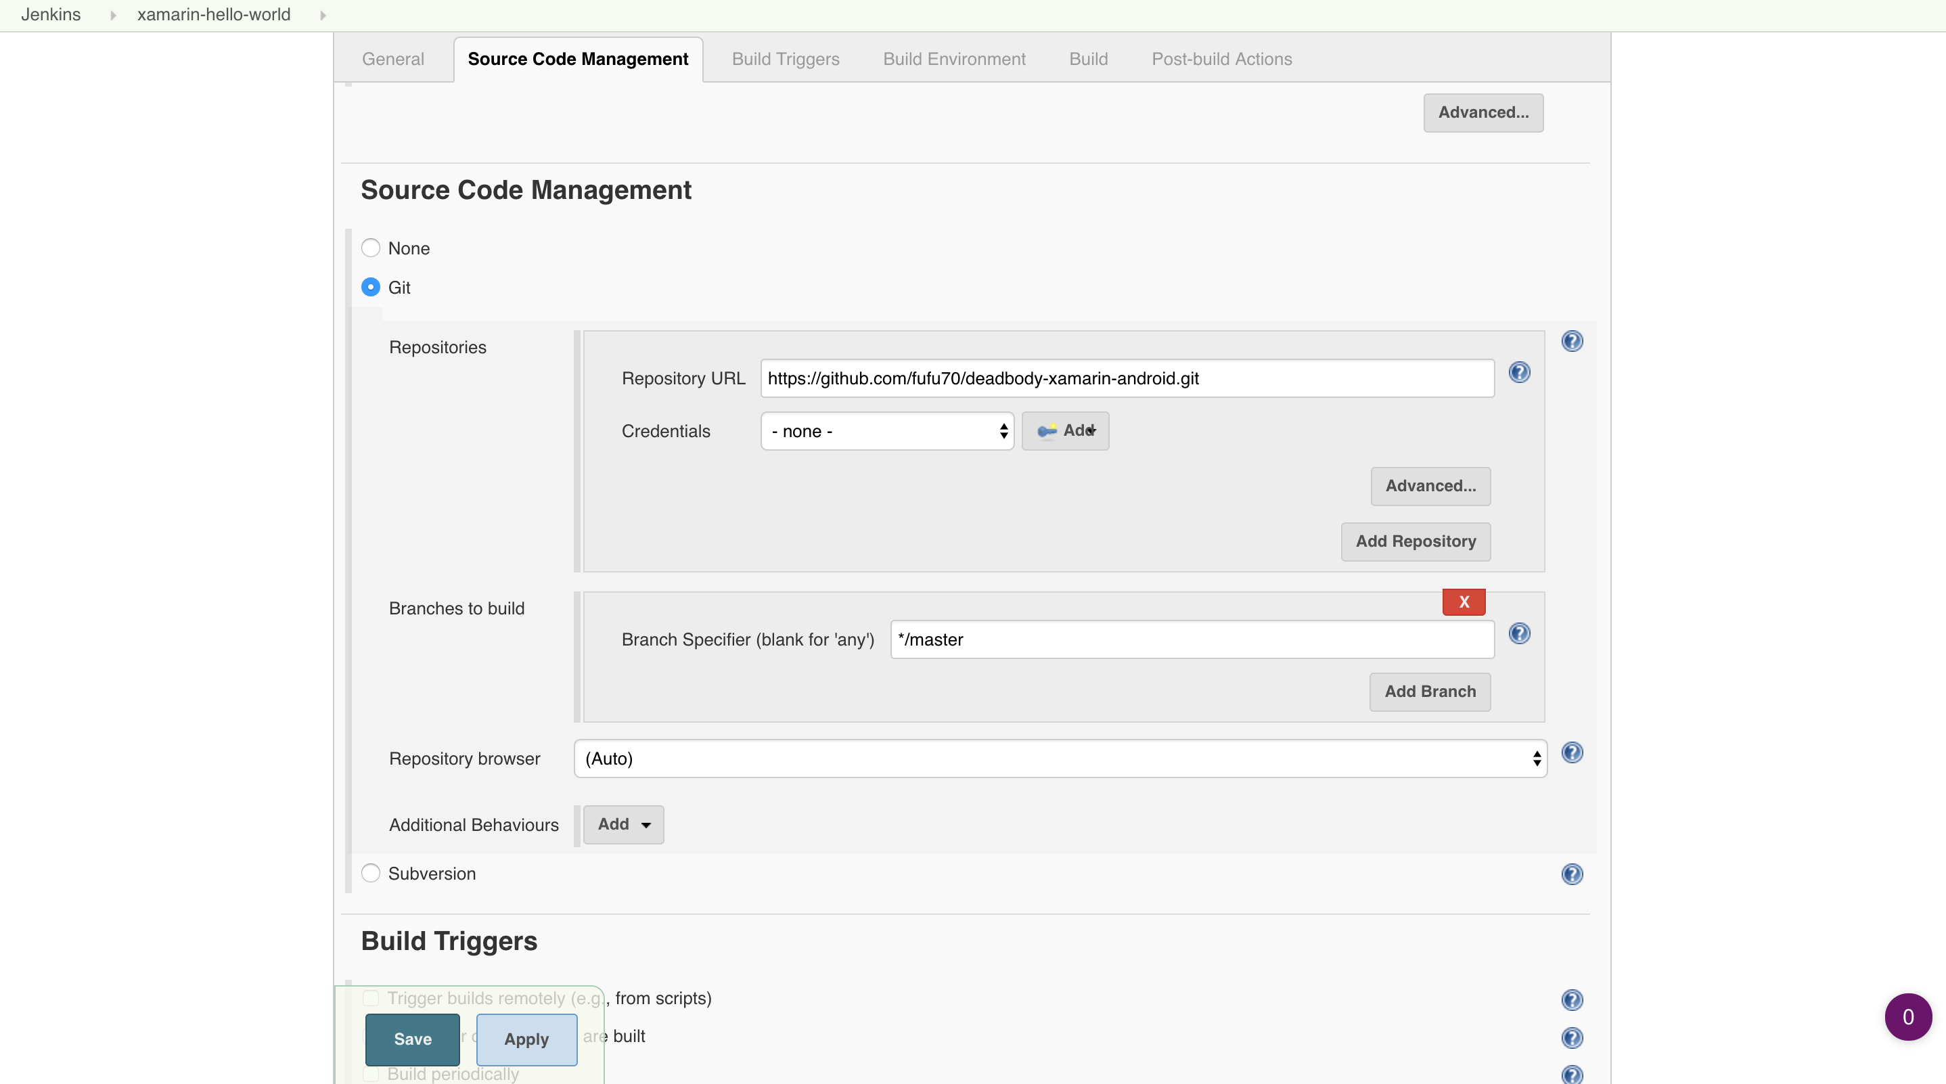
Task: Open help icon for 'are built' trigger row
Action: [1572, 1038]
